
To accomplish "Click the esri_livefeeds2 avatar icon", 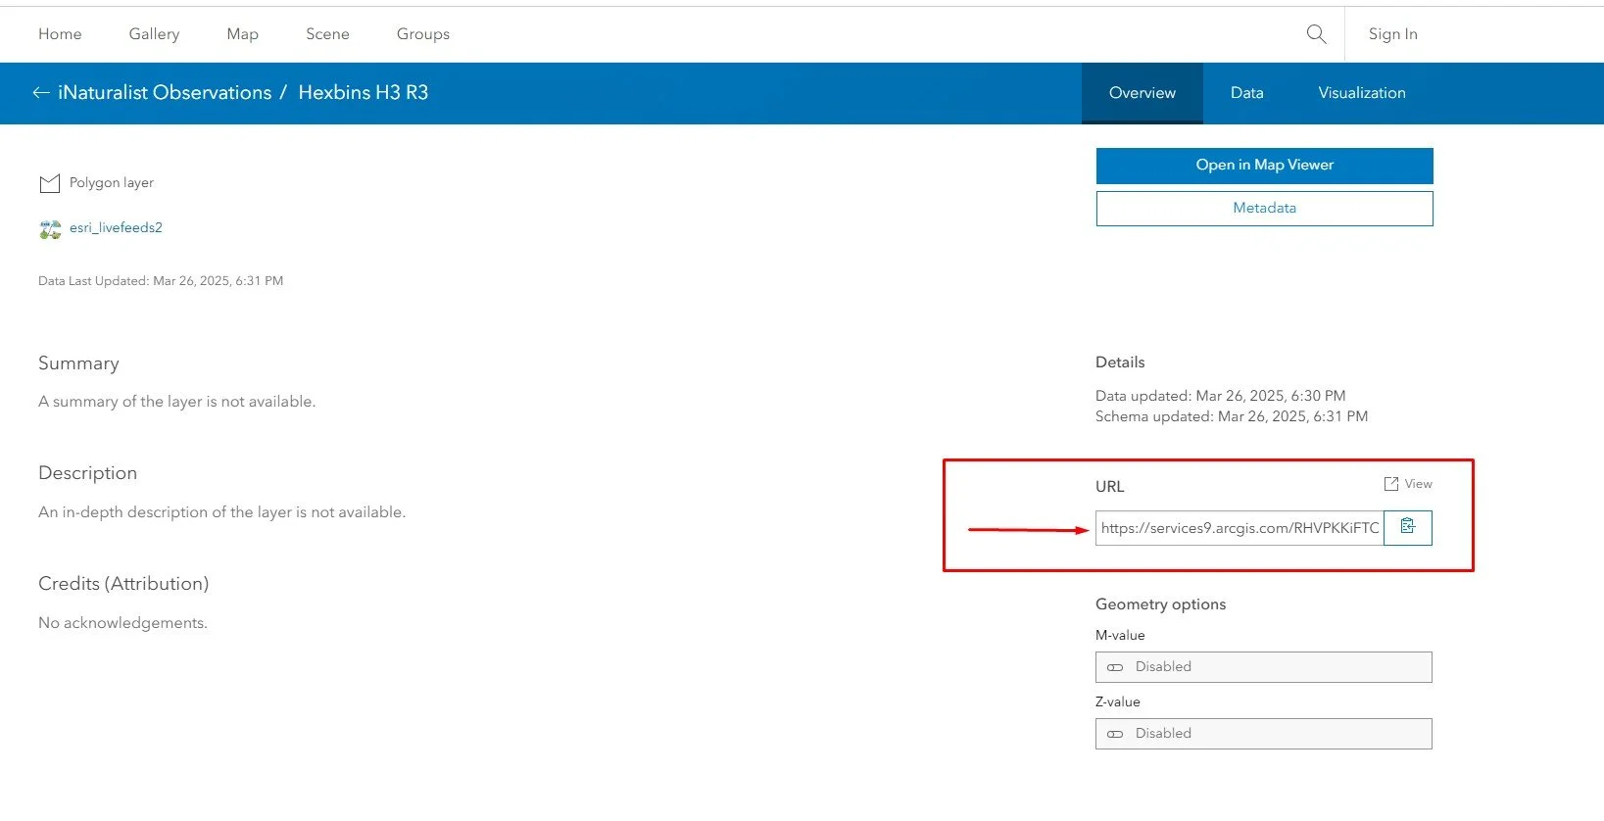I will (50, 229).
